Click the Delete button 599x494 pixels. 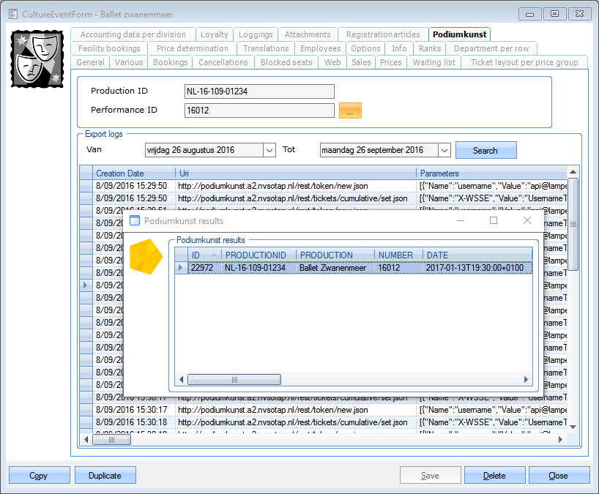point(494,476)
